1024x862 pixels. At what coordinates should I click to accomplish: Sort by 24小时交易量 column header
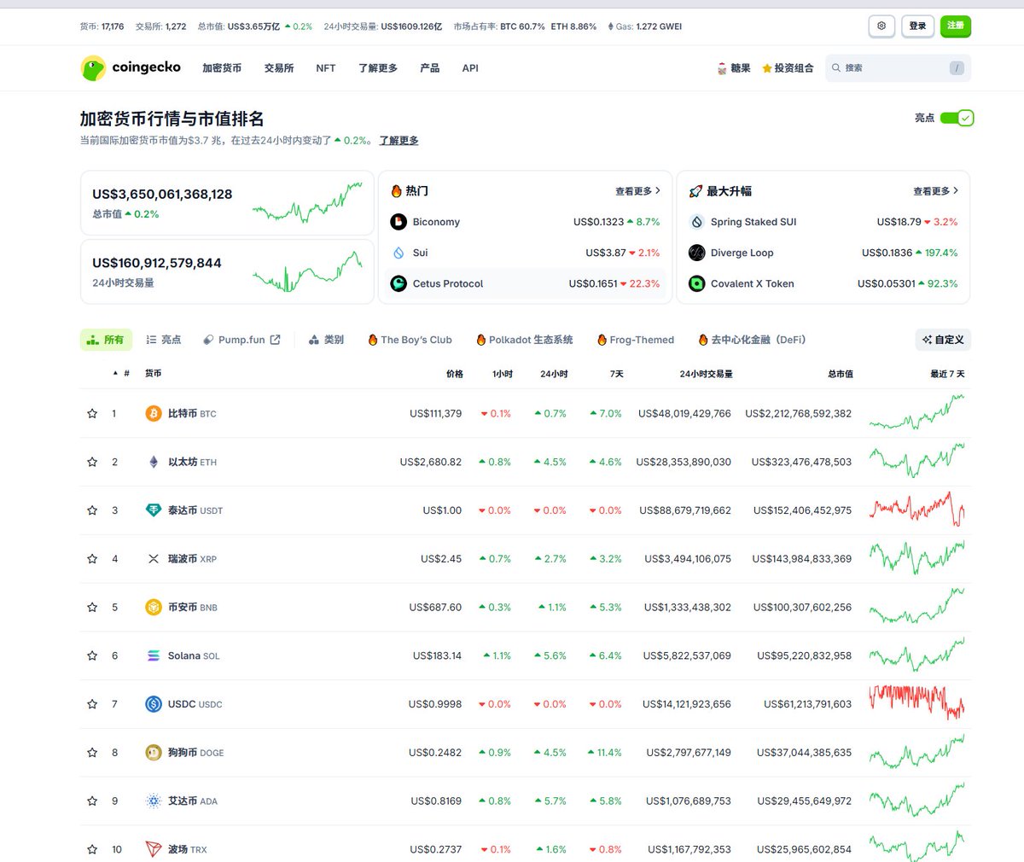[x=706, y=374]
